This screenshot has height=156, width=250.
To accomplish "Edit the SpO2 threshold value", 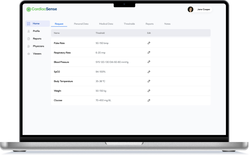I will (x=149, y=72).
